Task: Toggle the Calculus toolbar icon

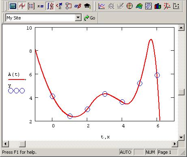Action: click(50, 6)
